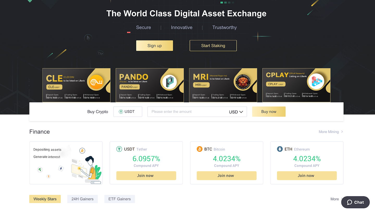Open the Chat bubble widget
375x212 pixels.
(355, 202)
